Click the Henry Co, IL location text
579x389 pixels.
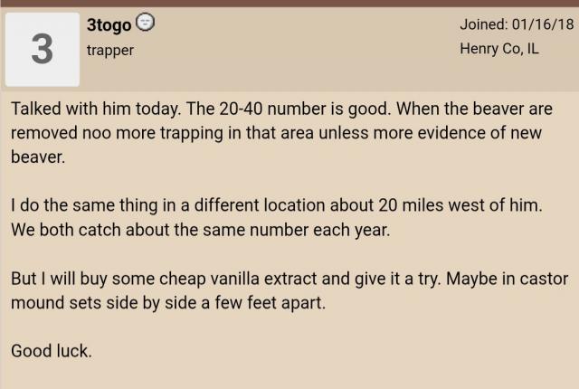[498, 49]
